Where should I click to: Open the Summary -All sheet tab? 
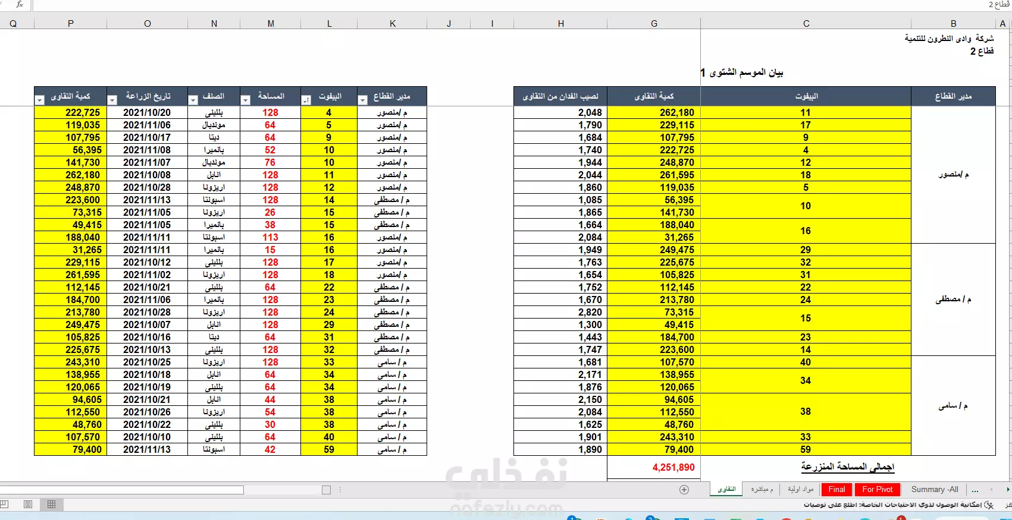935,490
